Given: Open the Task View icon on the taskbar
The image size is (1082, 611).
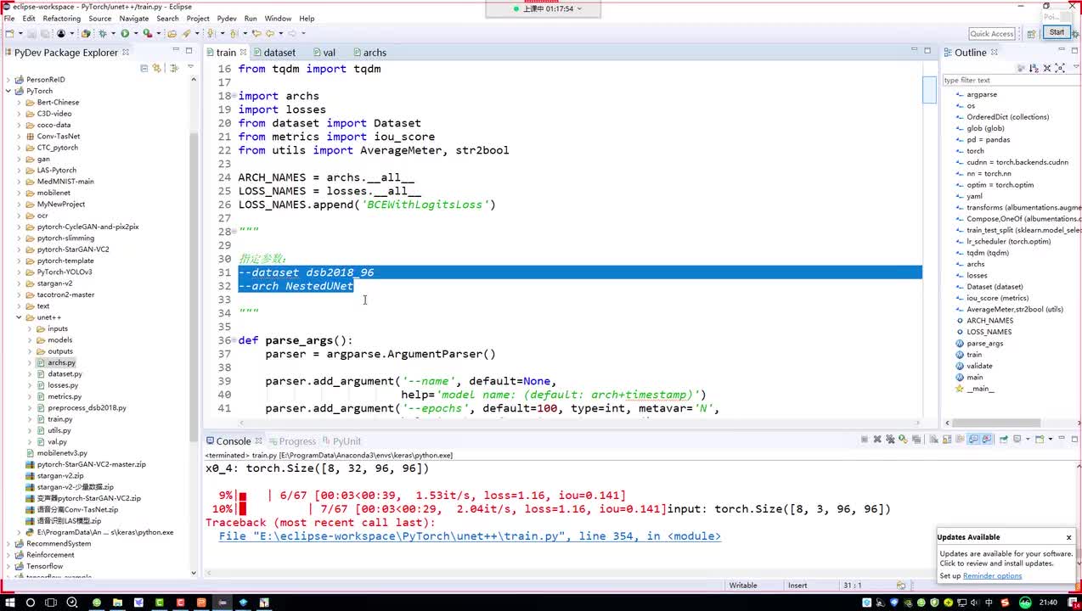Looking at the screenshot, I should click(x=53, y=603).
